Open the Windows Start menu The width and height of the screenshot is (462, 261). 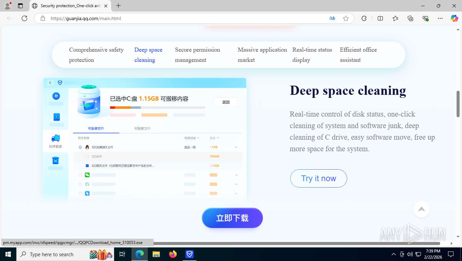[x=8, y=254]
